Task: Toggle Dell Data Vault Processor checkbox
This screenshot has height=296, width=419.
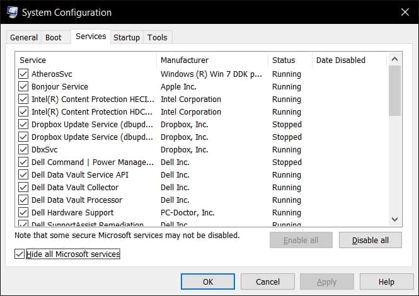Action: pyautogui.click(x=23, y=200)
